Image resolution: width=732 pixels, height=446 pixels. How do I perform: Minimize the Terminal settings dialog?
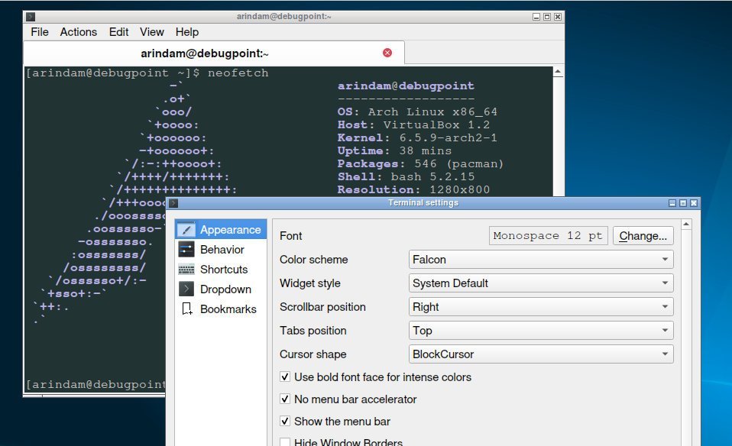pyautogui.click(x=672, y=203)
